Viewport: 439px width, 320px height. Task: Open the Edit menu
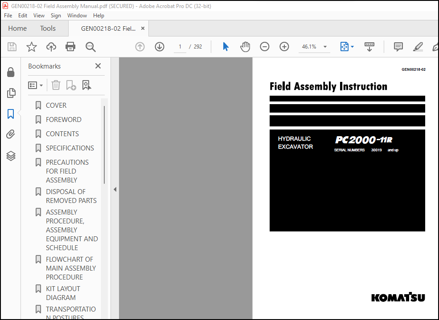coord(23,16)
